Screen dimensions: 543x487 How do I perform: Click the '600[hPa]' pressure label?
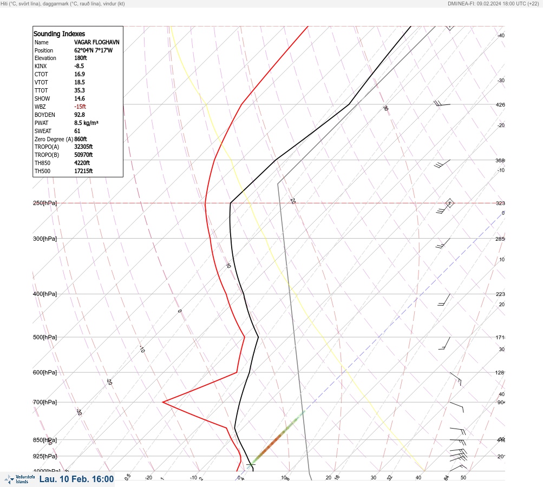click(x=45, y=372)
